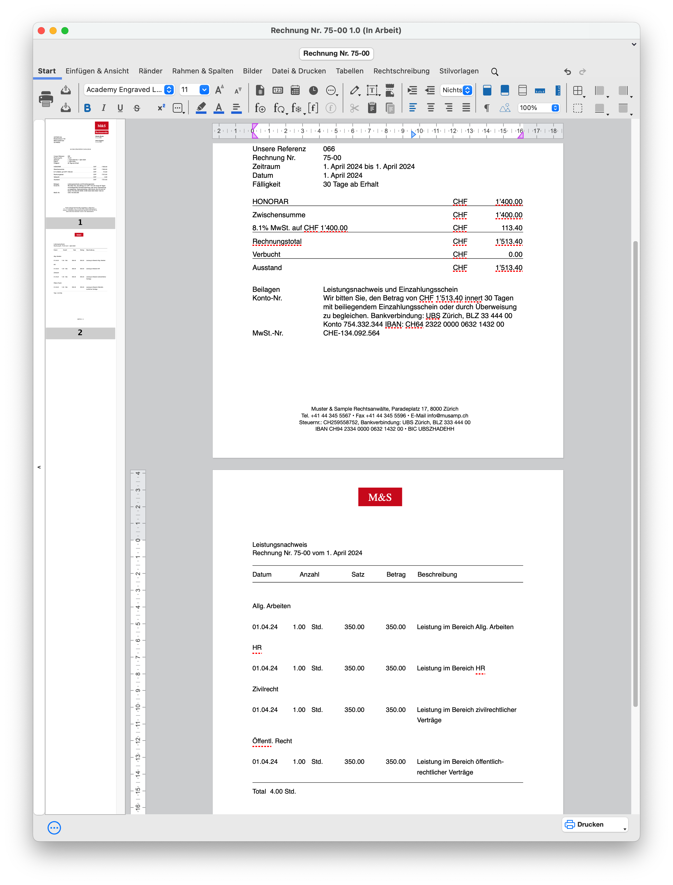Collapse sidebar with < arrow

[39, 467]
